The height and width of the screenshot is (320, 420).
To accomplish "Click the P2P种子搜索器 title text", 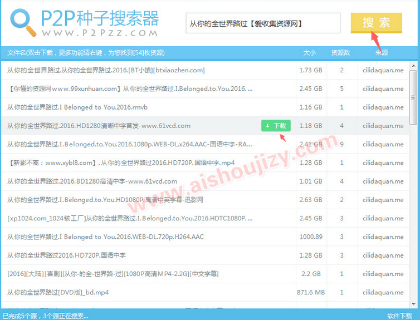I will (x=100, y=18).
